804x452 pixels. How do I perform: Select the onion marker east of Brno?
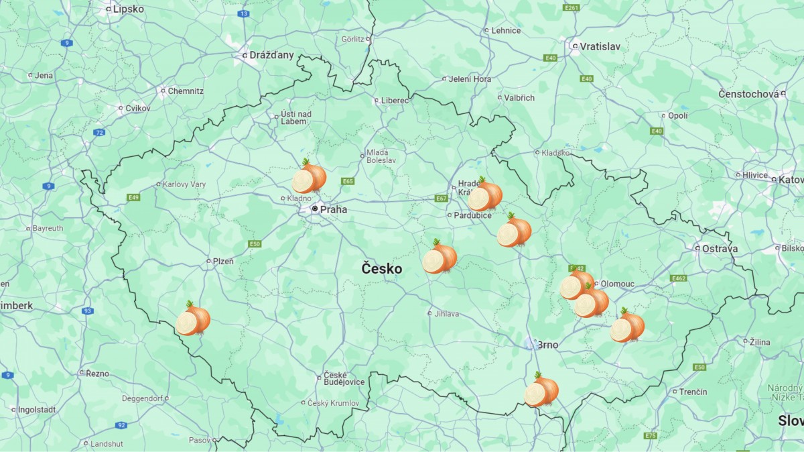coord(628,325)
